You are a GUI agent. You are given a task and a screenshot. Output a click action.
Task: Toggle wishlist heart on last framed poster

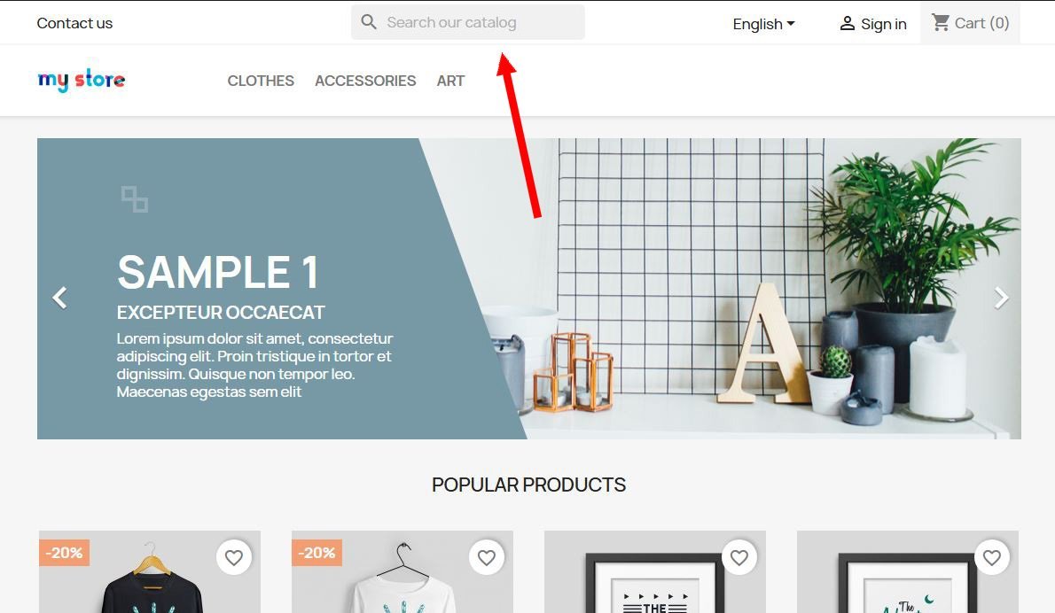pos(992,557)
